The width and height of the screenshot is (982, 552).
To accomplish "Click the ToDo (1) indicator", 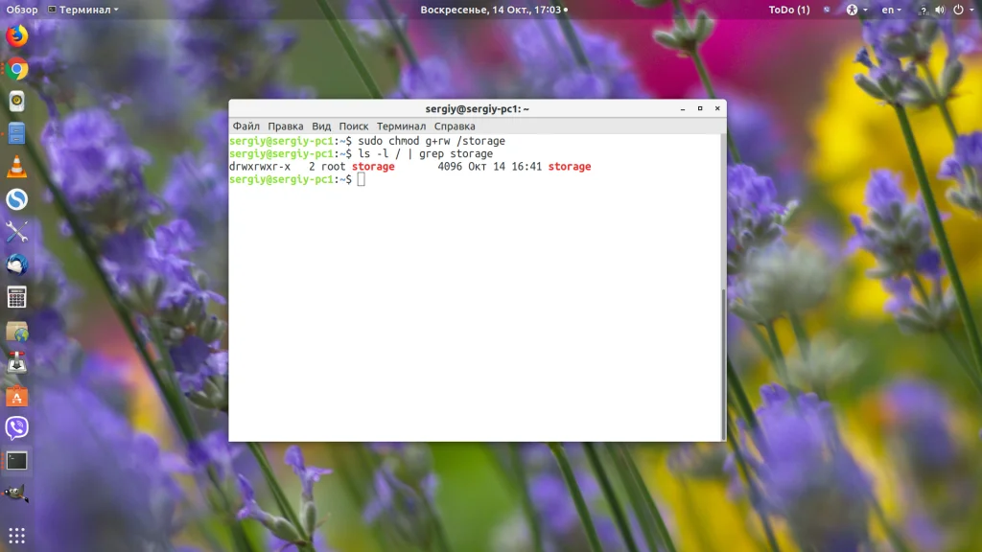I will [x=789, y=10].
